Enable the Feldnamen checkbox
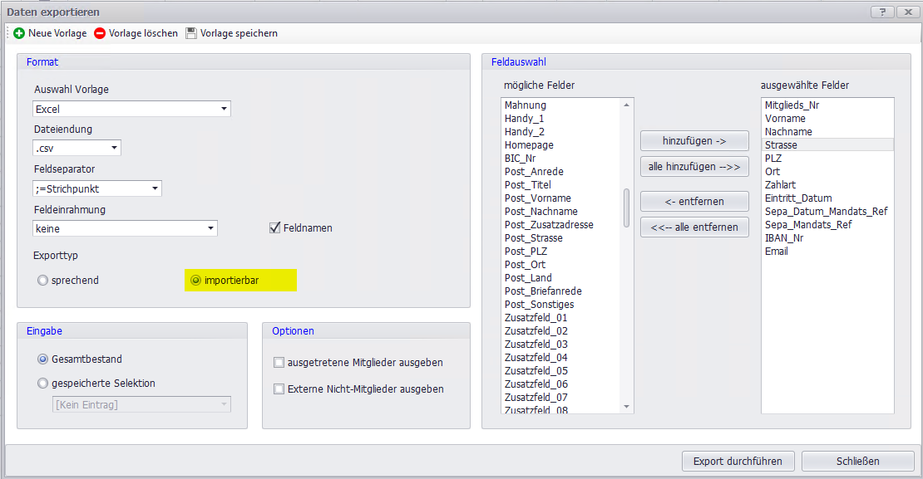The width and height of the screenshot is (923, 479). pos(275,227)
